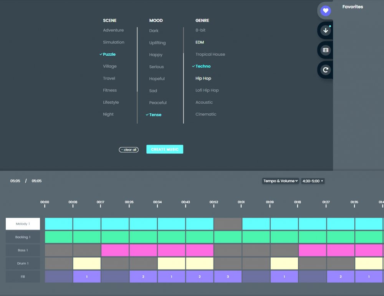The image size is (384, 296).
Task: Regenerate the music with the refresh icon
Action: click(325, 69)
